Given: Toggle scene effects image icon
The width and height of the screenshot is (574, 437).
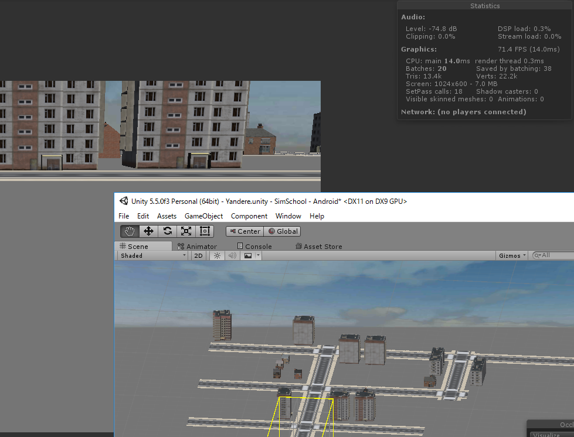Looking at the screenshot, I should pyautogui.click(x=248, y=255).
